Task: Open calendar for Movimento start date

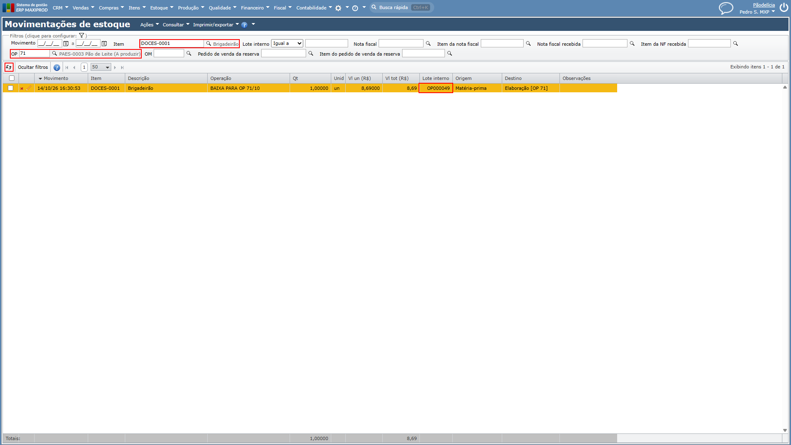Action: (66, 44)
